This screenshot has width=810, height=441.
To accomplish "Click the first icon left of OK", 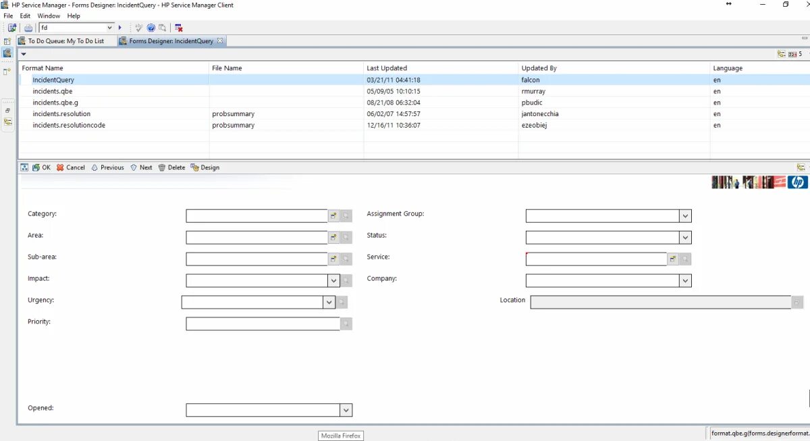I will [25, 167].
